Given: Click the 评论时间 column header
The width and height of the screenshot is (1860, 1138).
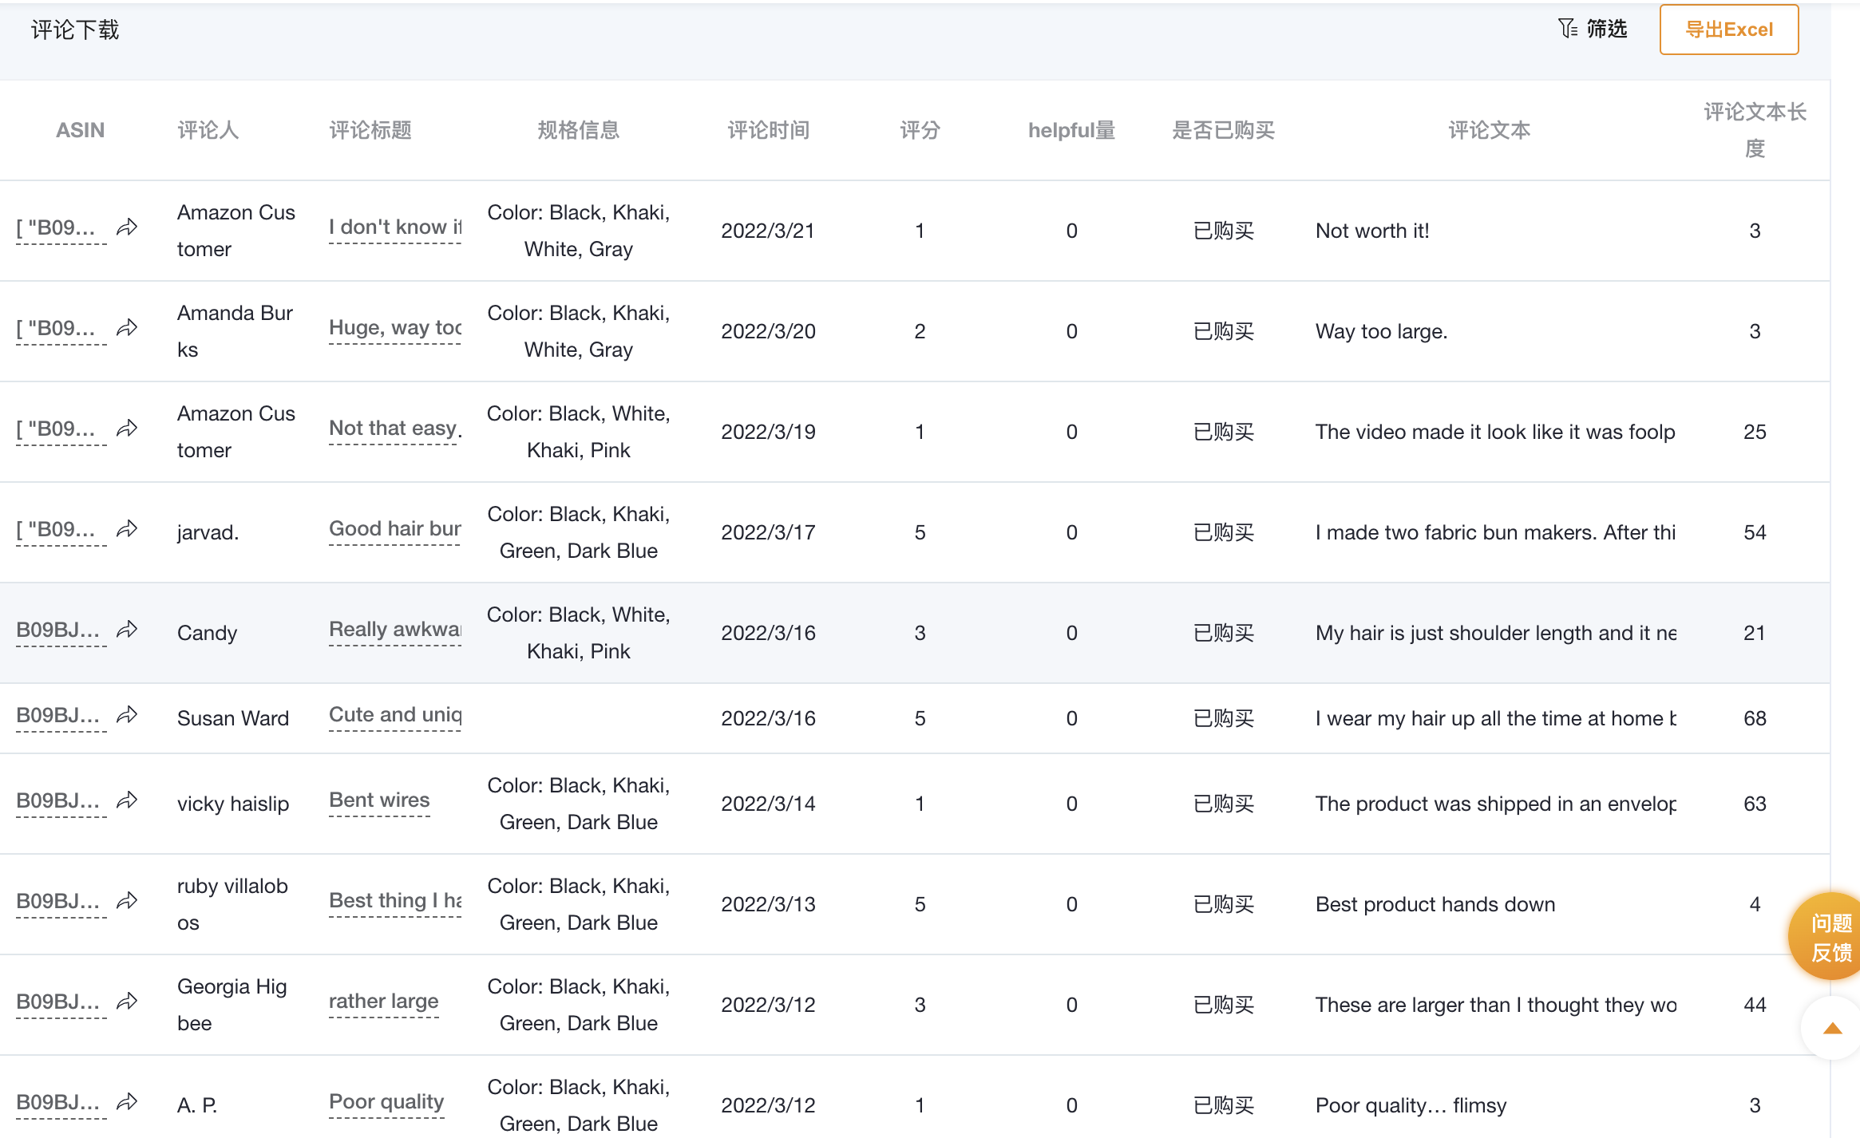Looking at the screenshot, I should pyautogui.click(x=768, y=130).
